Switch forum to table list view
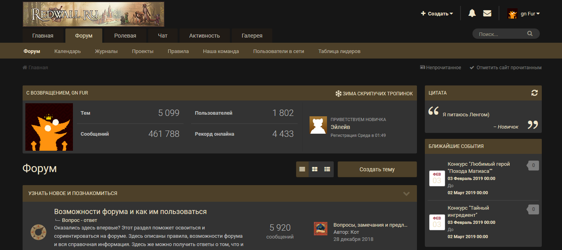This screenshot has width=562, height=250. point(302,169)
